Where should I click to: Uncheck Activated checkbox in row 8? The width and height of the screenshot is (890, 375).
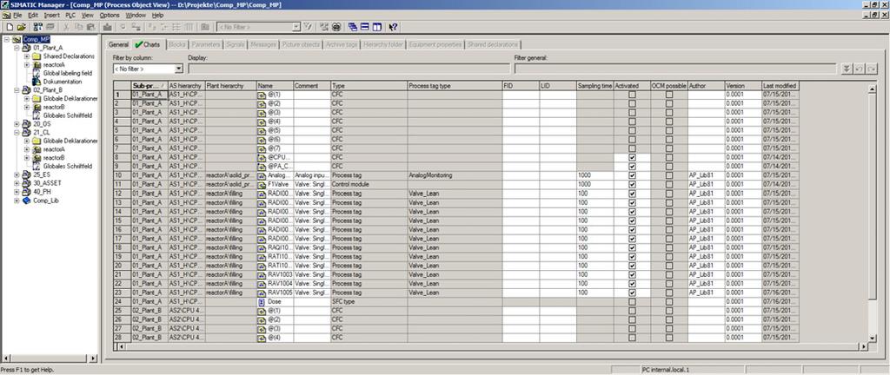632,157
